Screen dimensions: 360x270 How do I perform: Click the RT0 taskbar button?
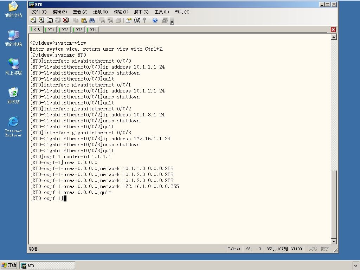click(x=47, y=265)
